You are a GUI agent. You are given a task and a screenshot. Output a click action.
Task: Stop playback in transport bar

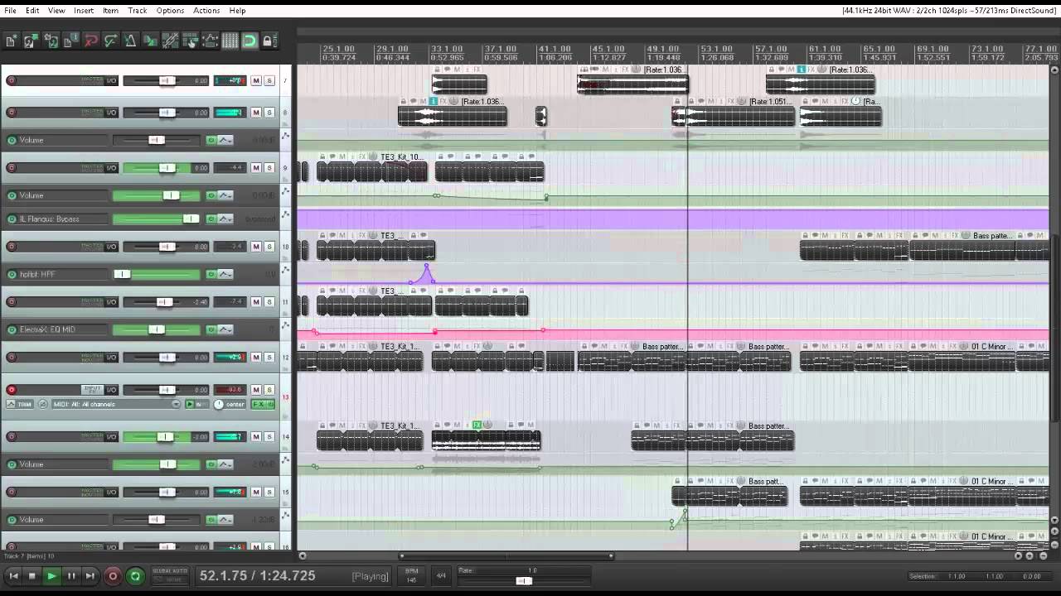[32, 576]
